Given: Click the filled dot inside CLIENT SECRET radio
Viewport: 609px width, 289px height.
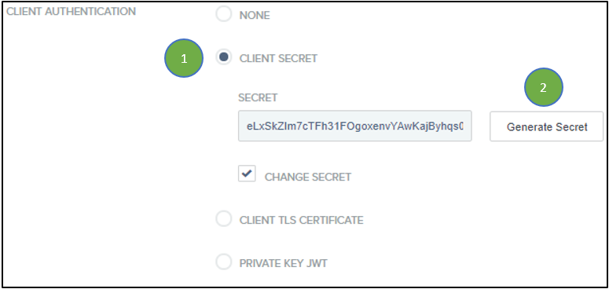Looking at the screenshot, I should (x=224, y=57).
